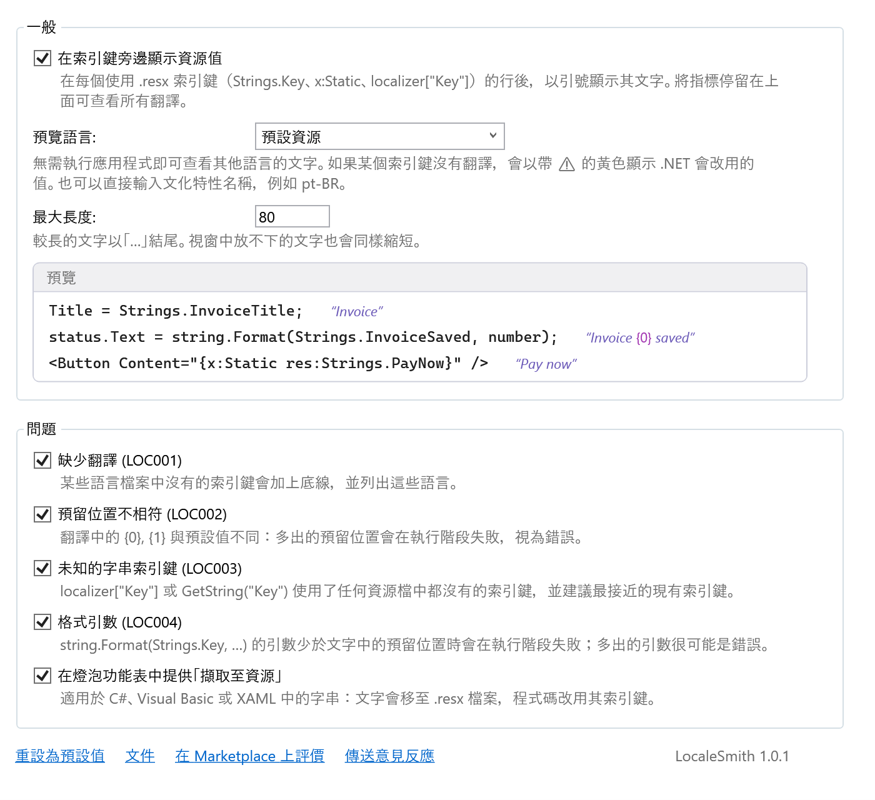Open the 文件 link
This screenshot has height=800, width=875.
coord(140,756)
